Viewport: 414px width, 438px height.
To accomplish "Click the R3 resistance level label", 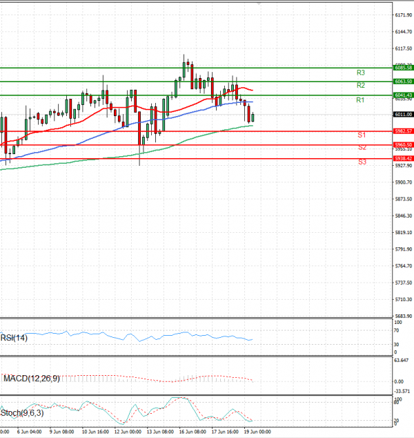I will click(x=361, y=73).
